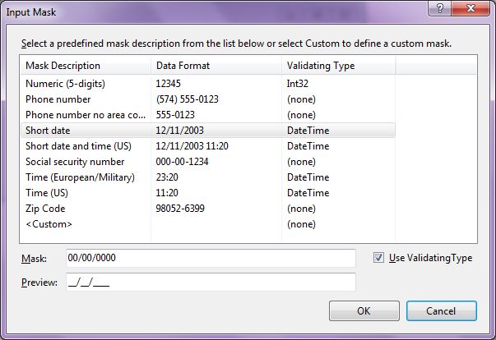Click the Cancel button

tap(441, 311)
